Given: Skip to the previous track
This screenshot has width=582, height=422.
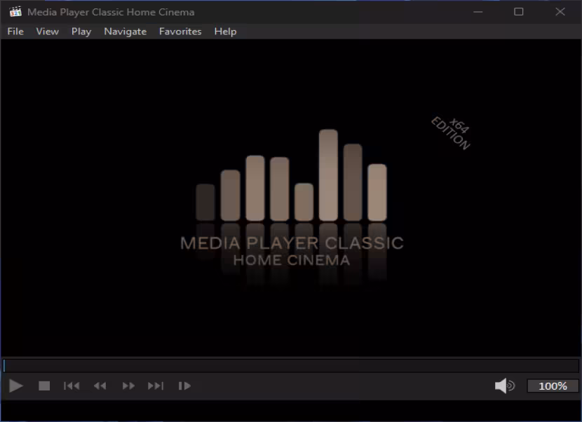Looking at the screenshot, I should pyautogui.click(x=72, y=386).
